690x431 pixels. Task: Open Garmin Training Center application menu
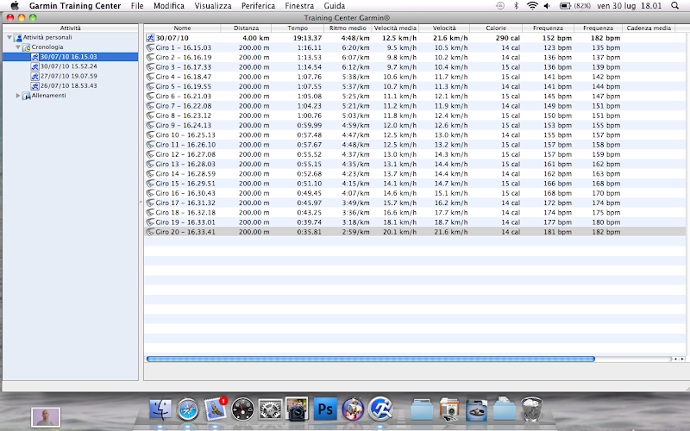click(x=75, y=6)
